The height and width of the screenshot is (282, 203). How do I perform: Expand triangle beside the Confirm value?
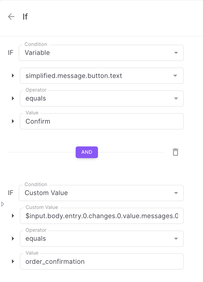(13, 121)
